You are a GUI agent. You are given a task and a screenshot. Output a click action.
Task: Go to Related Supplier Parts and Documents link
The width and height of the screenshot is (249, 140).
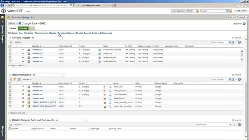coord(94,33)
